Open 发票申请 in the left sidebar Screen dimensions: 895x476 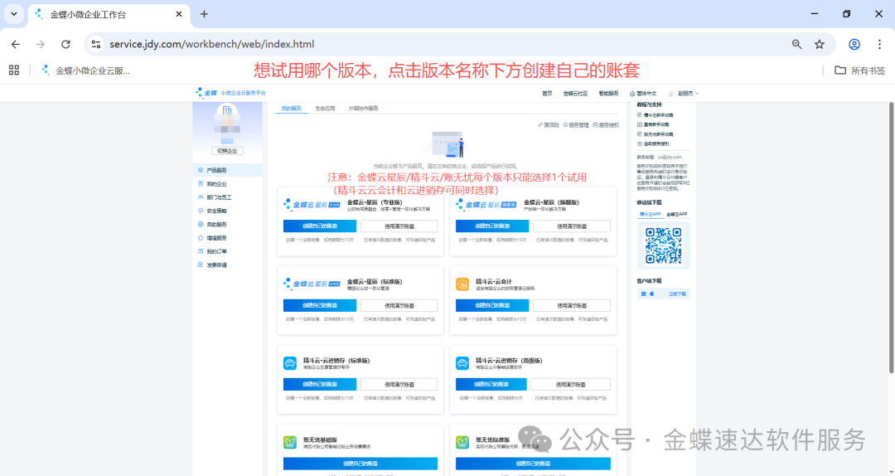pyautogui.click(x=216, y=265)
